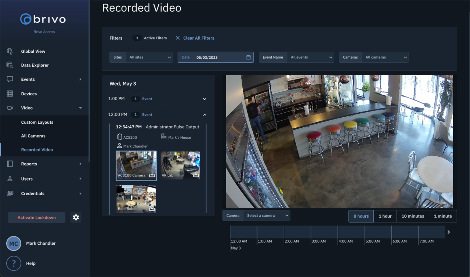Click the download icon on VR Lab thumbnail
This screenshot has width=470, height=277.
point(196,175)
